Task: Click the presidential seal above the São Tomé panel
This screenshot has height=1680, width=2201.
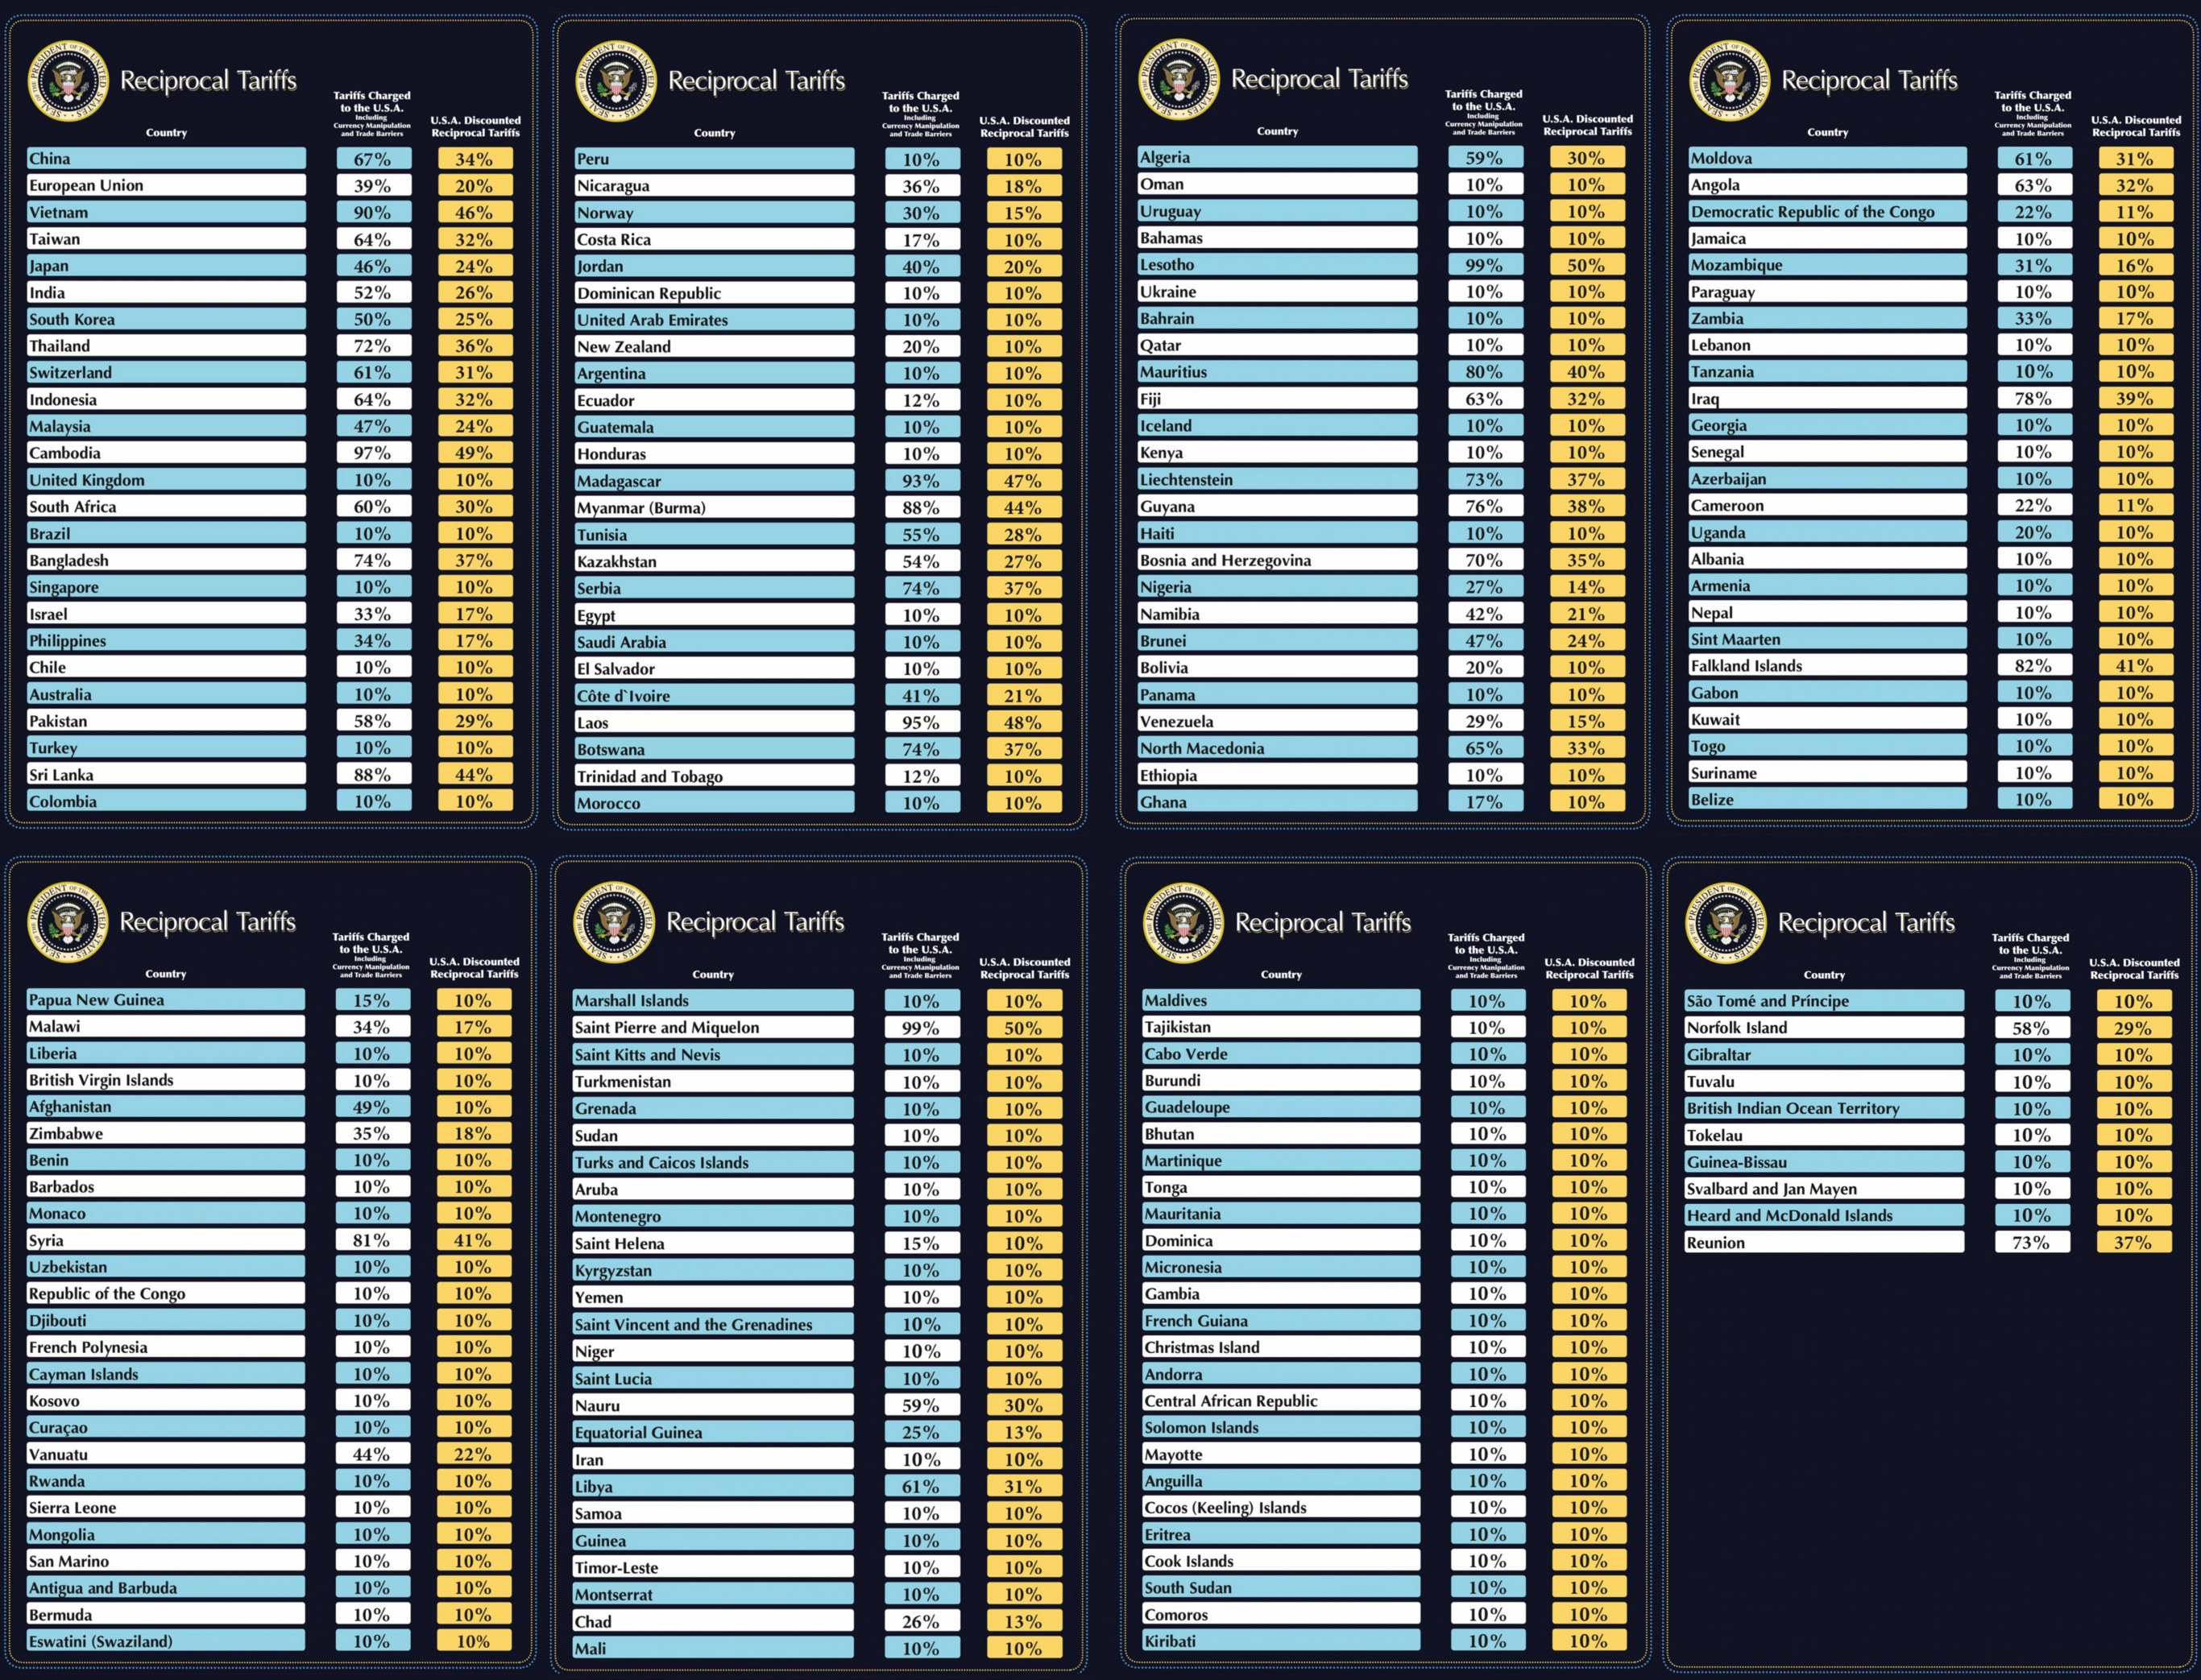Action: (1726, 923)
